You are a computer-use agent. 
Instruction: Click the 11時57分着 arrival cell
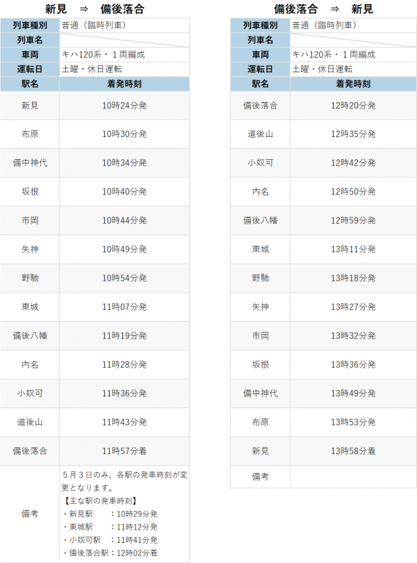pos(124,451)
